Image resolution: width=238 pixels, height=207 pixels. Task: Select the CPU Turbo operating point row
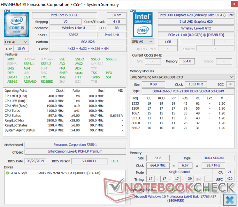tap(64, 111)
